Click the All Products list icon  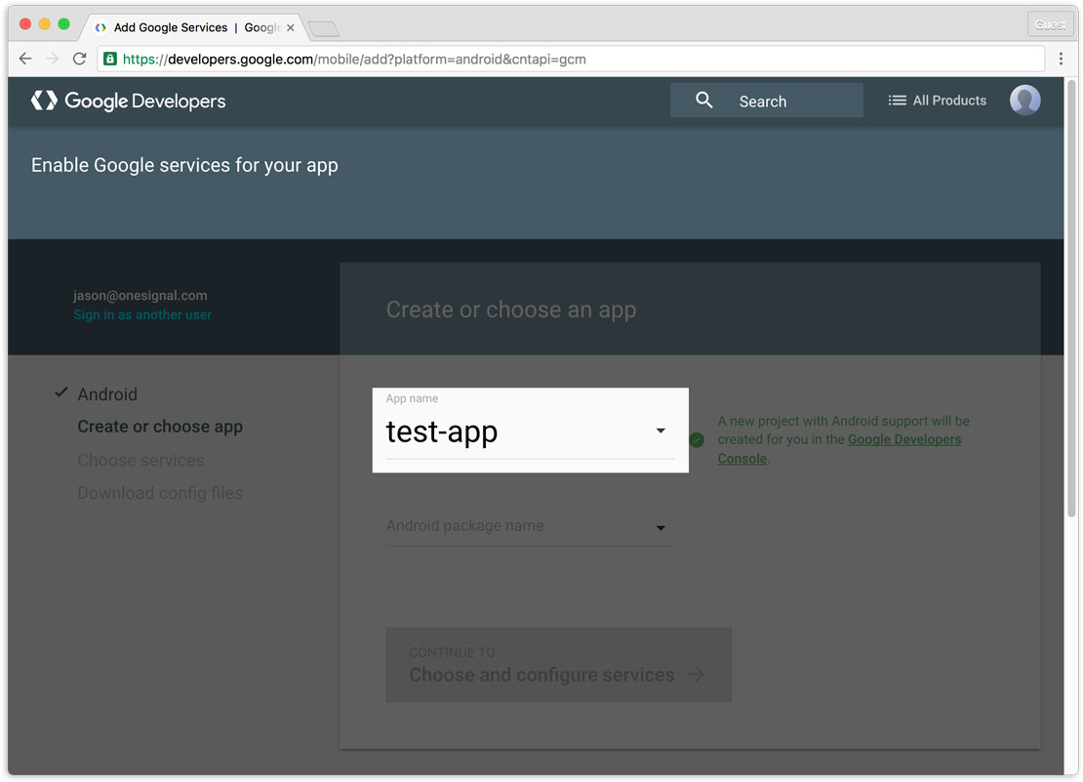897,101
